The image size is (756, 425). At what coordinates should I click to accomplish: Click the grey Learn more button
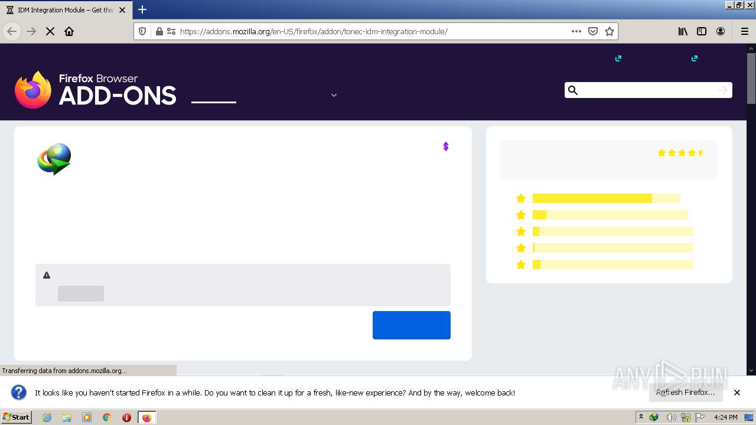(81, 293)
